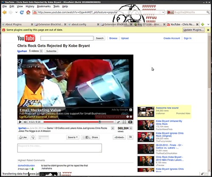This screenshot has height=177, width=212.
Task: Click the YouTube logo
Action: [26, 38]
